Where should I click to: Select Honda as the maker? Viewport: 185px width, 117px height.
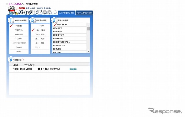[19, 26]
